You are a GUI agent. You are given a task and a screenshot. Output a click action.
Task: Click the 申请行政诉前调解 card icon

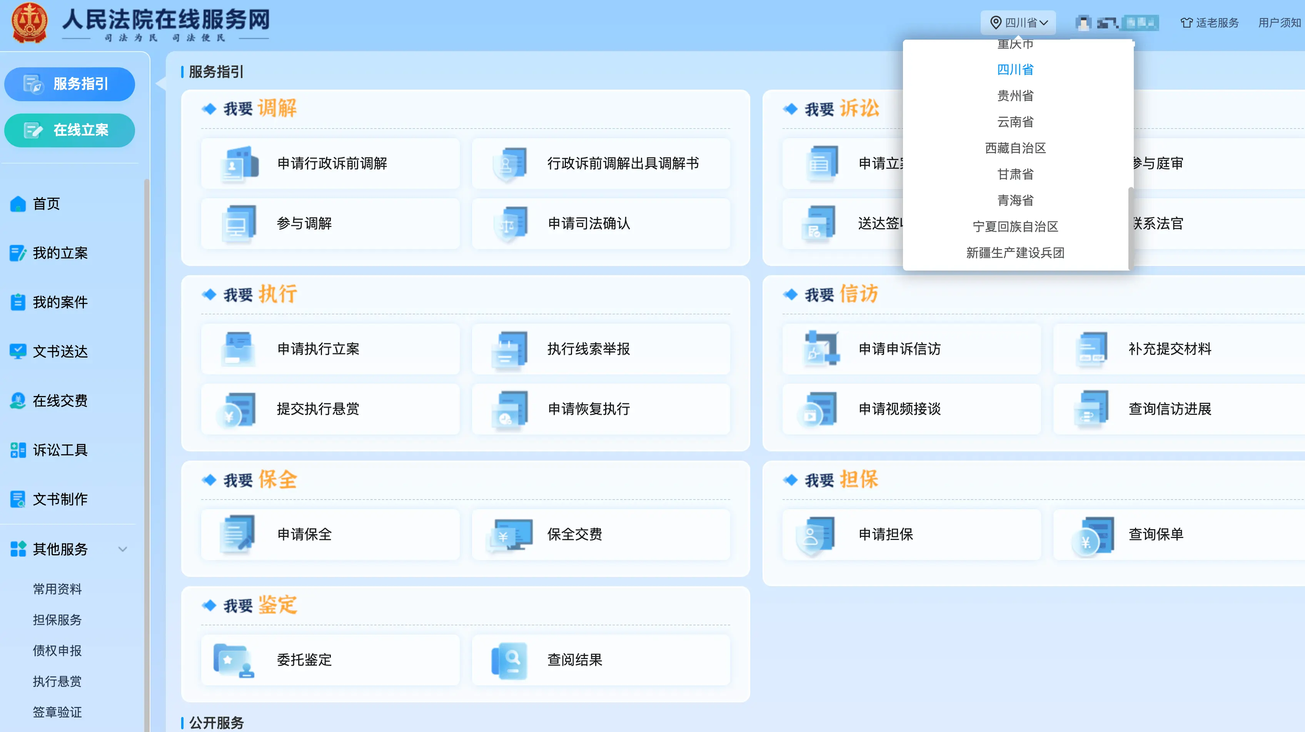tap(240, 164)
